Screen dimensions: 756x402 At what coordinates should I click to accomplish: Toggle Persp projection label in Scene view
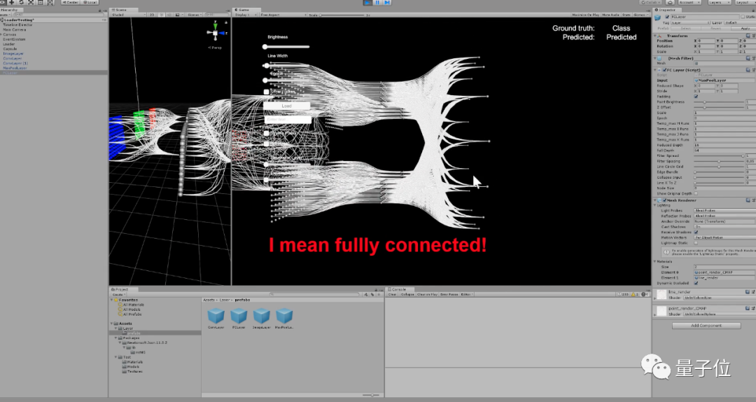coord(215,48)
